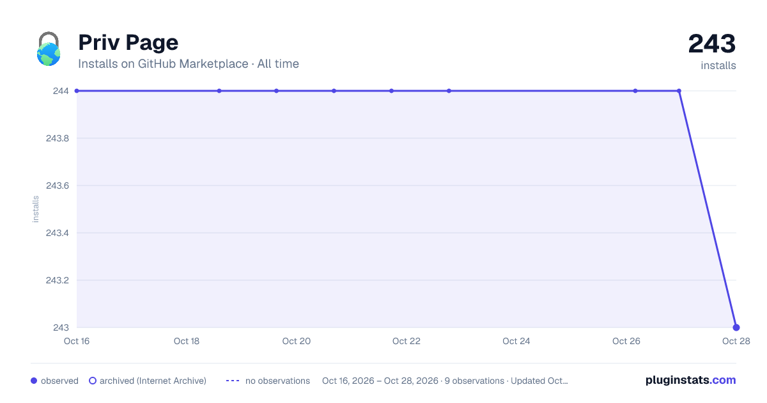
Task: Click the Oct 24 x-axis label
Action: [x=516, y=341]
